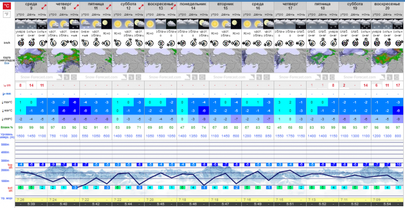
Task: Click четверг 10 morning partly cloudy icon
Action: 53,24
